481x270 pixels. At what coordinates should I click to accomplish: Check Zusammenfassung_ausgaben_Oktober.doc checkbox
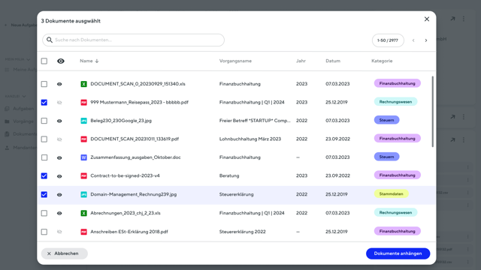44,157
